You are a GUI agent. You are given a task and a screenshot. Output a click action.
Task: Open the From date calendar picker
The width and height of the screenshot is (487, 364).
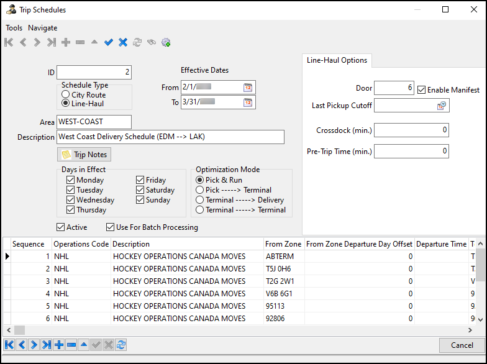pos(248,88)
